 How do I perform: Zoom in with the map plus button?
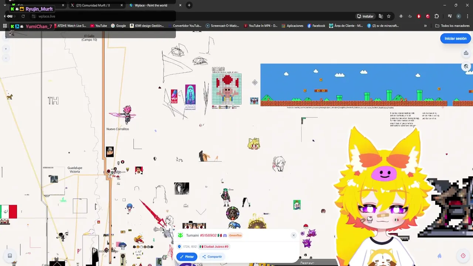click(6, 49)
